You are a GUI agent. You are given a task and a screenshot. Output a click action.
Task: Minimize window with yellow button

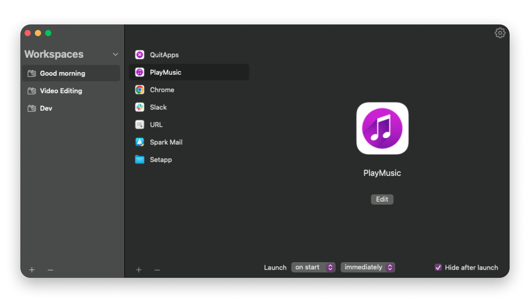click(x=38, y=33)
